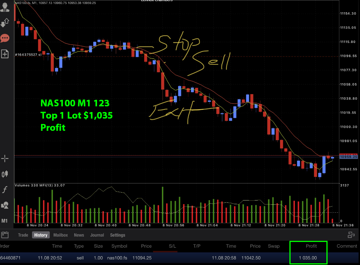The width and height of the screenshot is (360, 265).
Task: Click the 11154.30 price scale label
Action: click(348, 13)
